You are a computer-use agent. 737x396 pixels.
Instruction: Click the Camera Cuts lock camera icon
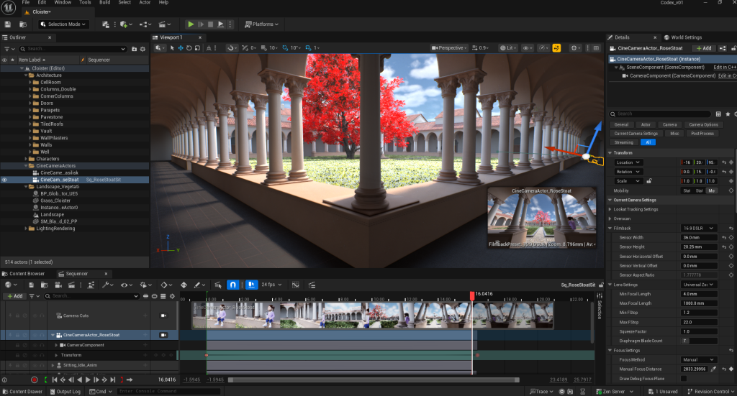coord(163,316)
